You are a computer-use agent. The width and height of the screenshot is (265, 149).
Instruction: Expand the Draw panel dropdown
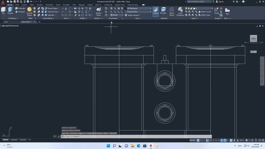click(x=67, y=18)
